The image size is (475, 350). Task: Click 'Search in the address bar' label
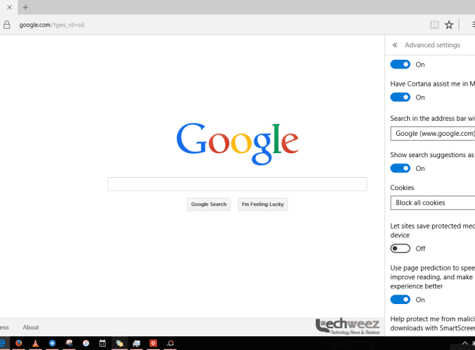(433, 118)
